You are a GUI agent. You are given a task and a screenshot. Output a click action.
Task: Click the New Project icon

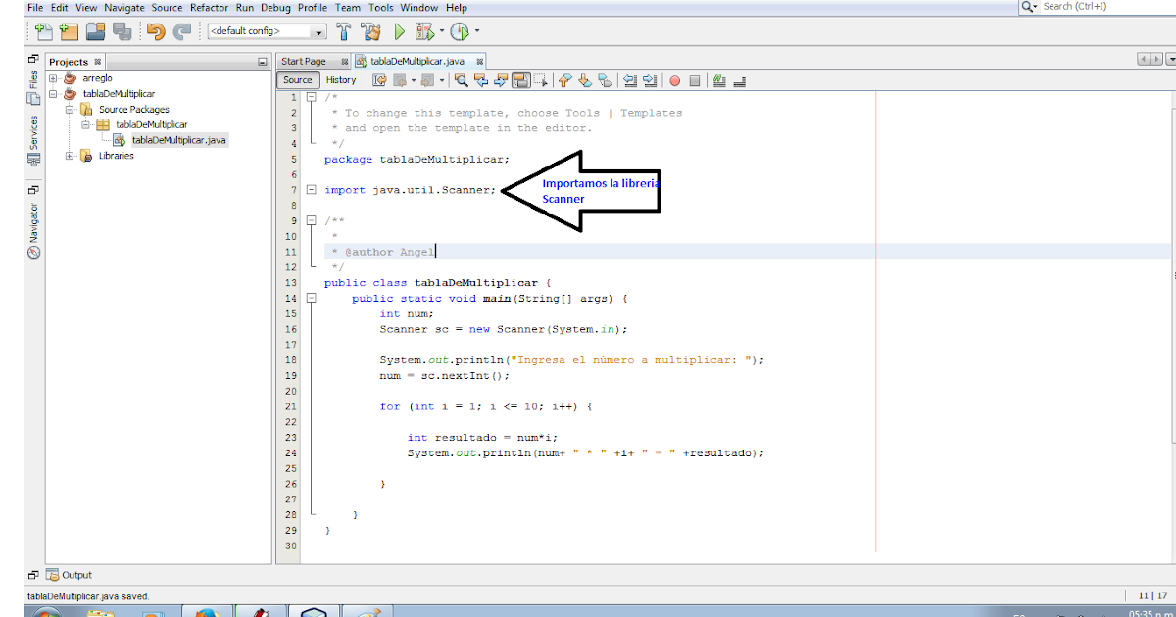[69, 30]
